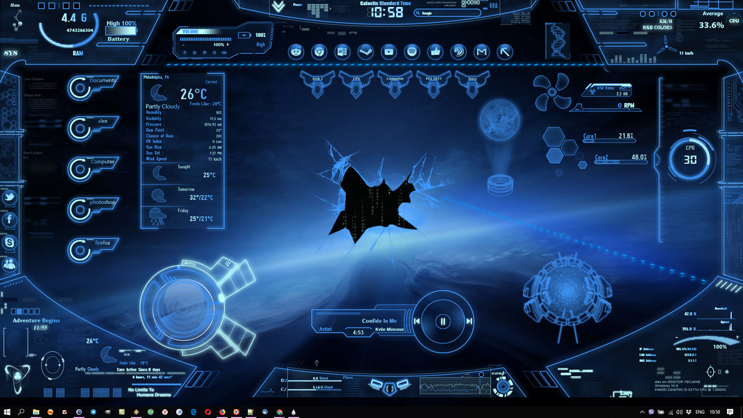Image resolution: width=743 pixels, height=418 pixels.
Task: Open the alex user folder launcher
Action: 93,128
